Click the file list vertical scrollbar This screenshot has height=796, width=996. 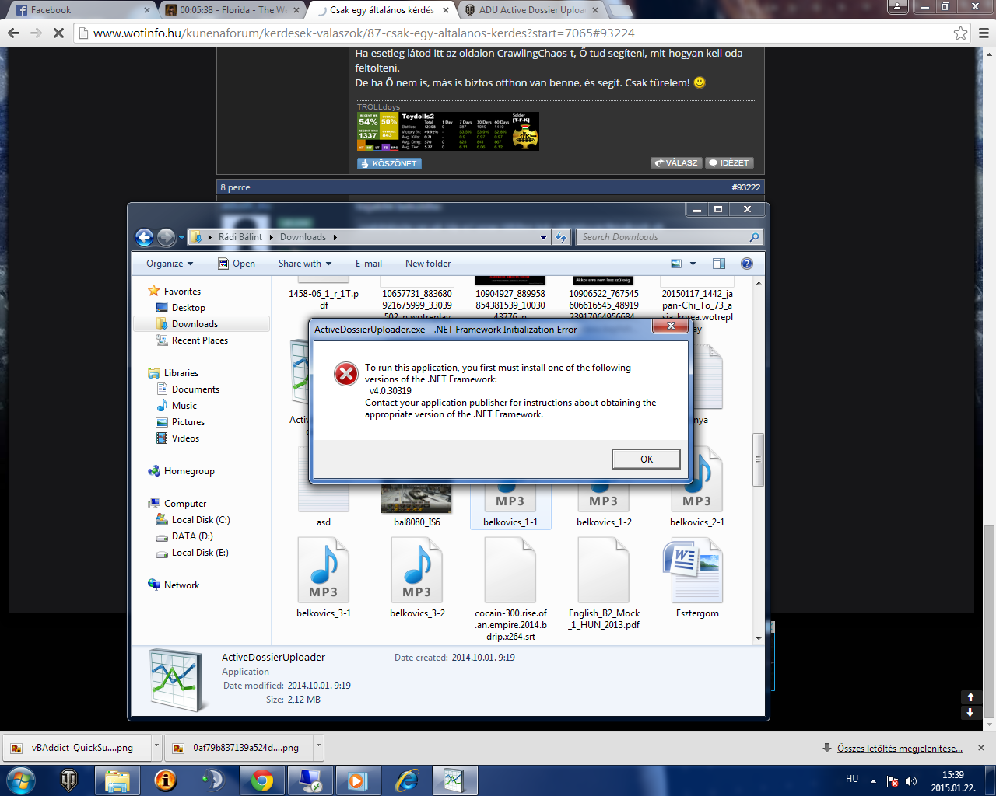click(x=758, y=459)
